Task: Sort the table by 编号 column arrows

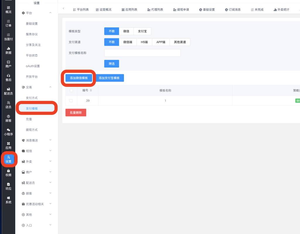Action: click(91, 90)
